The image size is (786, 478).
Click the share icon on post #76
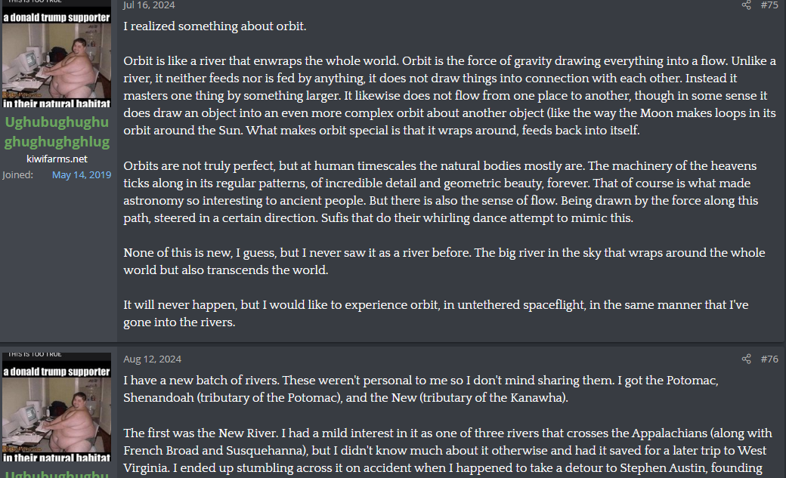click(746, 359)
